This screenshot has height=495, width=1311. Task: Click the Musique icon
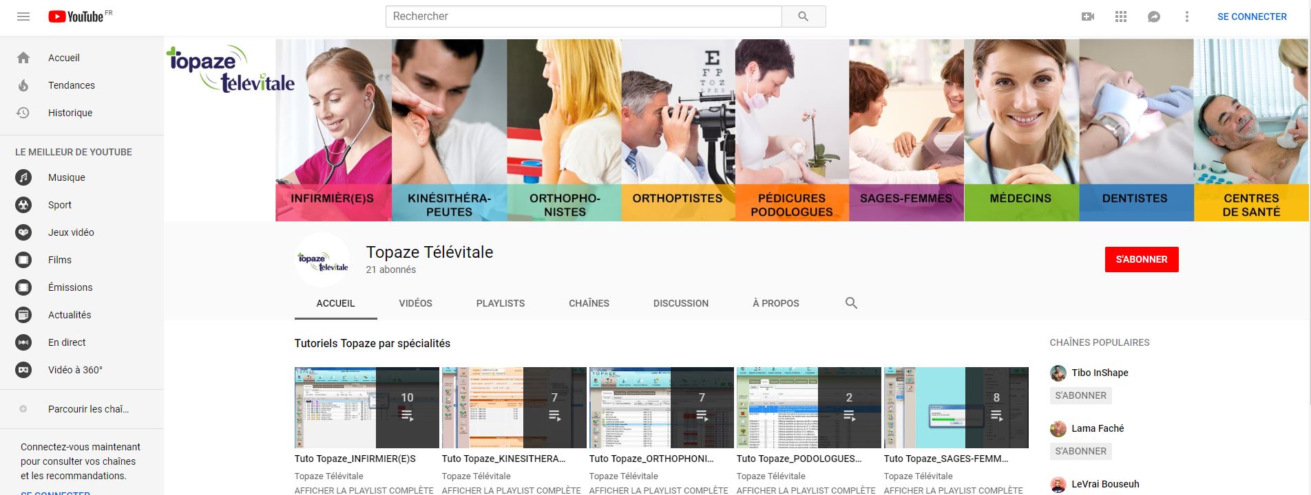click(23, 177)
